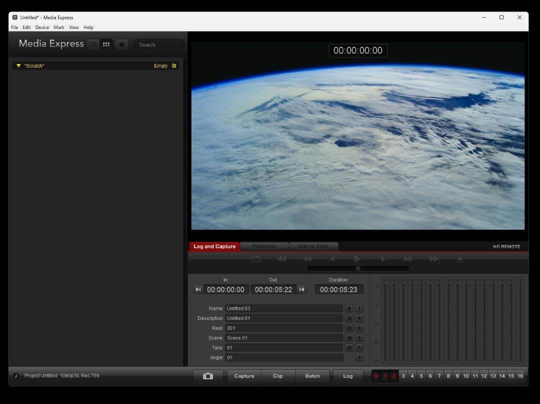Toggle audio channel 1 in the channel strip
540x404 pixels.
(x=385, y=375)
